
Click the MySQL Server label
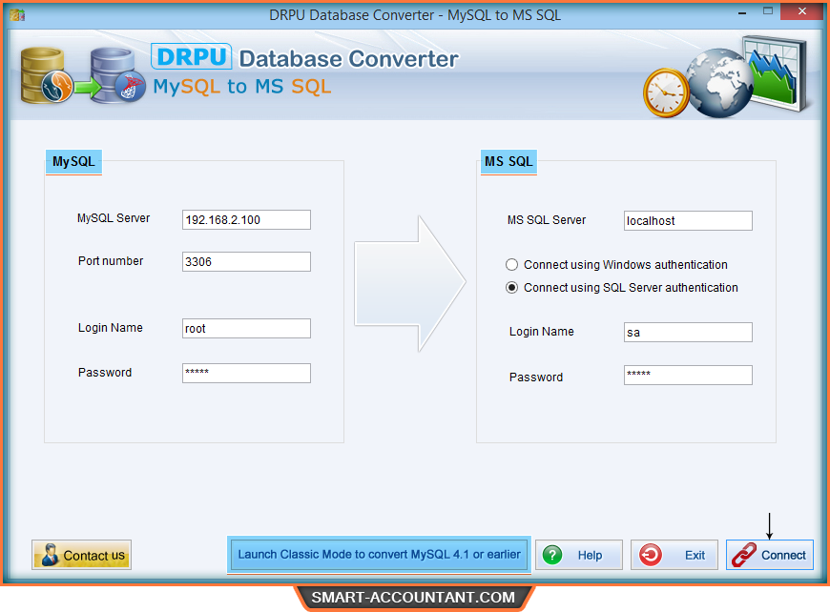pos(114,218)
